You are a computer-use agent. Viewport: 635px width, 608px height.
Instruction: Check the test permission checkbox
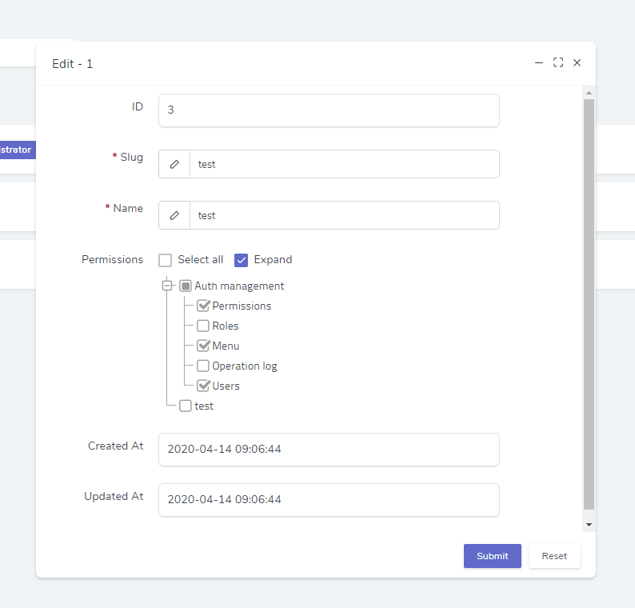pos(186,406)
